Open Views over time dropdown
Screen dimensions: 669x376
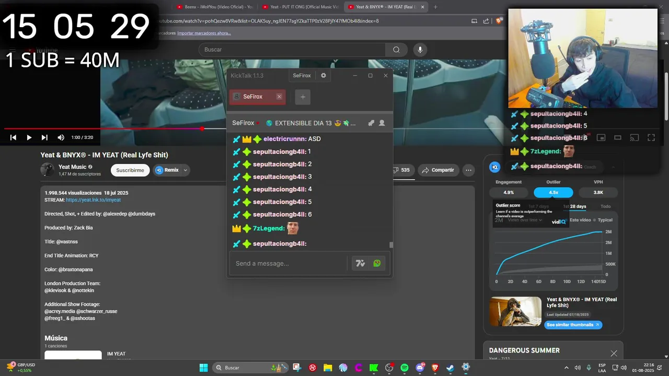[x=524, y=220]
